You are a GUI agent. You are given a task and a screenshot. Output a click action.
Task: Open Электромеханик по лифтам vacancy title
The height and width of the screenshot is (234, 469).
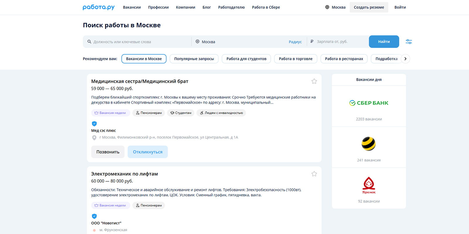[x=125, y=174]
